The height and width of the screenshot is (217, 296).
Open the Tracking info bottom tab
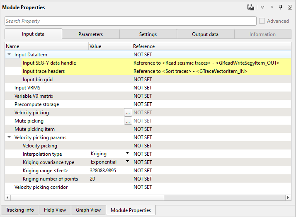point(20,210)
